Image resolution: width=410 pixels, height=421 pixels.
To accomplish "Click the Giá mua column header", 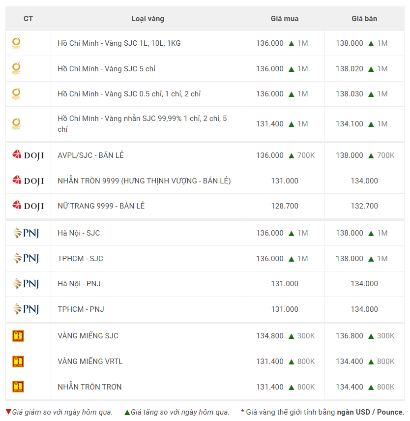I will click(x=285, y=19).
